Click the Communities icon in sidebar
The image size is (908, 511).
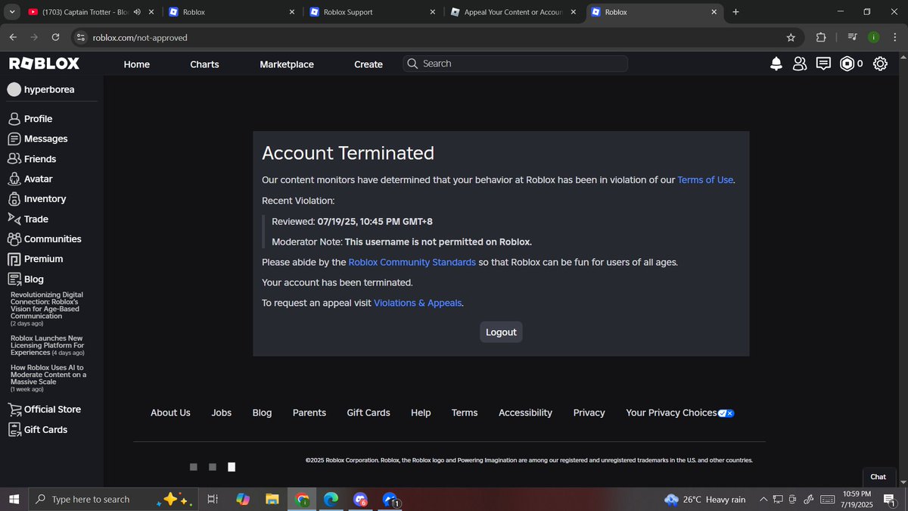(x=14, y=239)
